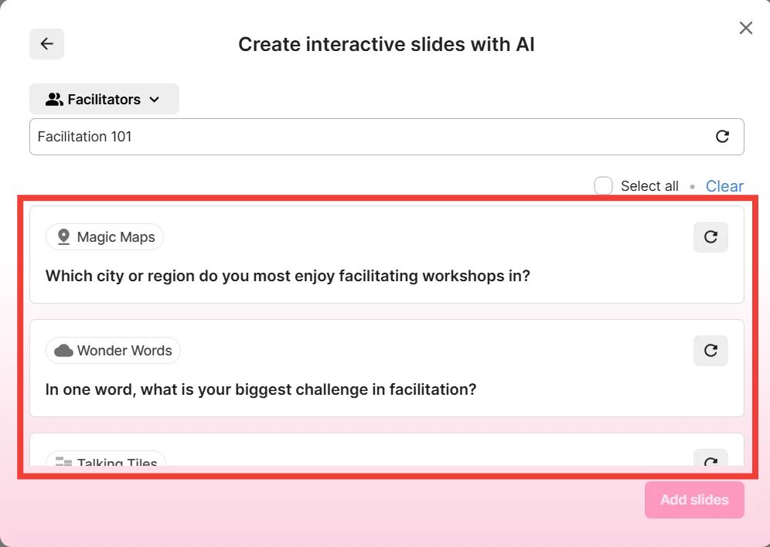Regenerate the Wonder Words question
Screen dimensions: 770x547
[x=710, y=351]
